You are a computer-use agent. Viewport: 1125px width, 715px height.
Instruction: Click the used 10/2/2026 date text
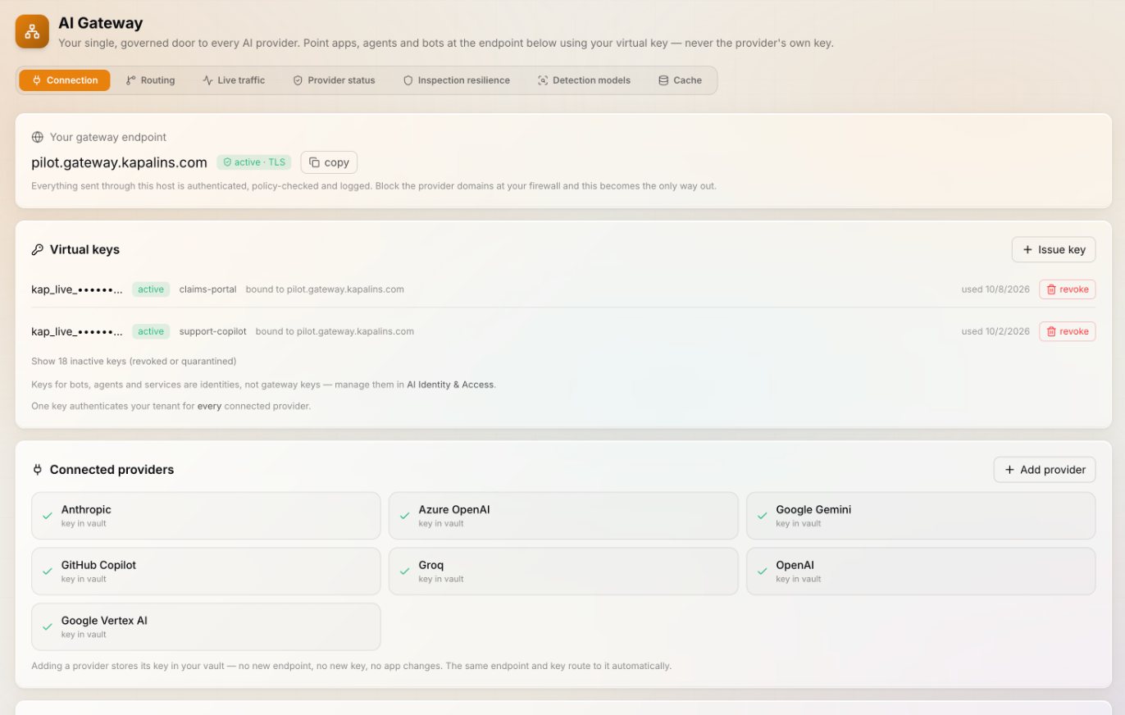[x=995, y=331]
